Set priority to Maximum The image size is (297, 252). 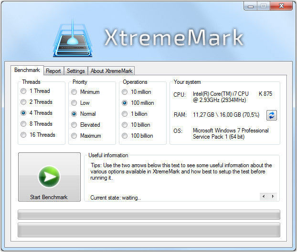(x=86, y=136)
